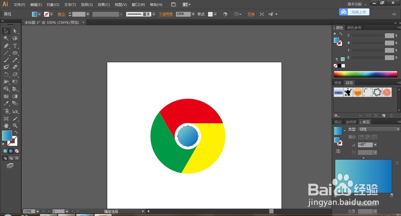Activate the Pen tool
The image size is (401, 216).
[x=6, y=46]
